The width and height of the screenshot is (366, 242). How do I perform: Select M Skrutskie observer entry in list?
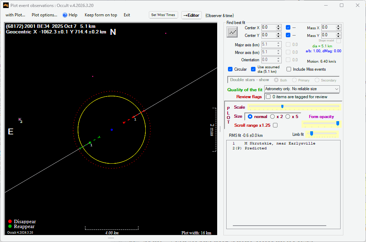[280, 143]
